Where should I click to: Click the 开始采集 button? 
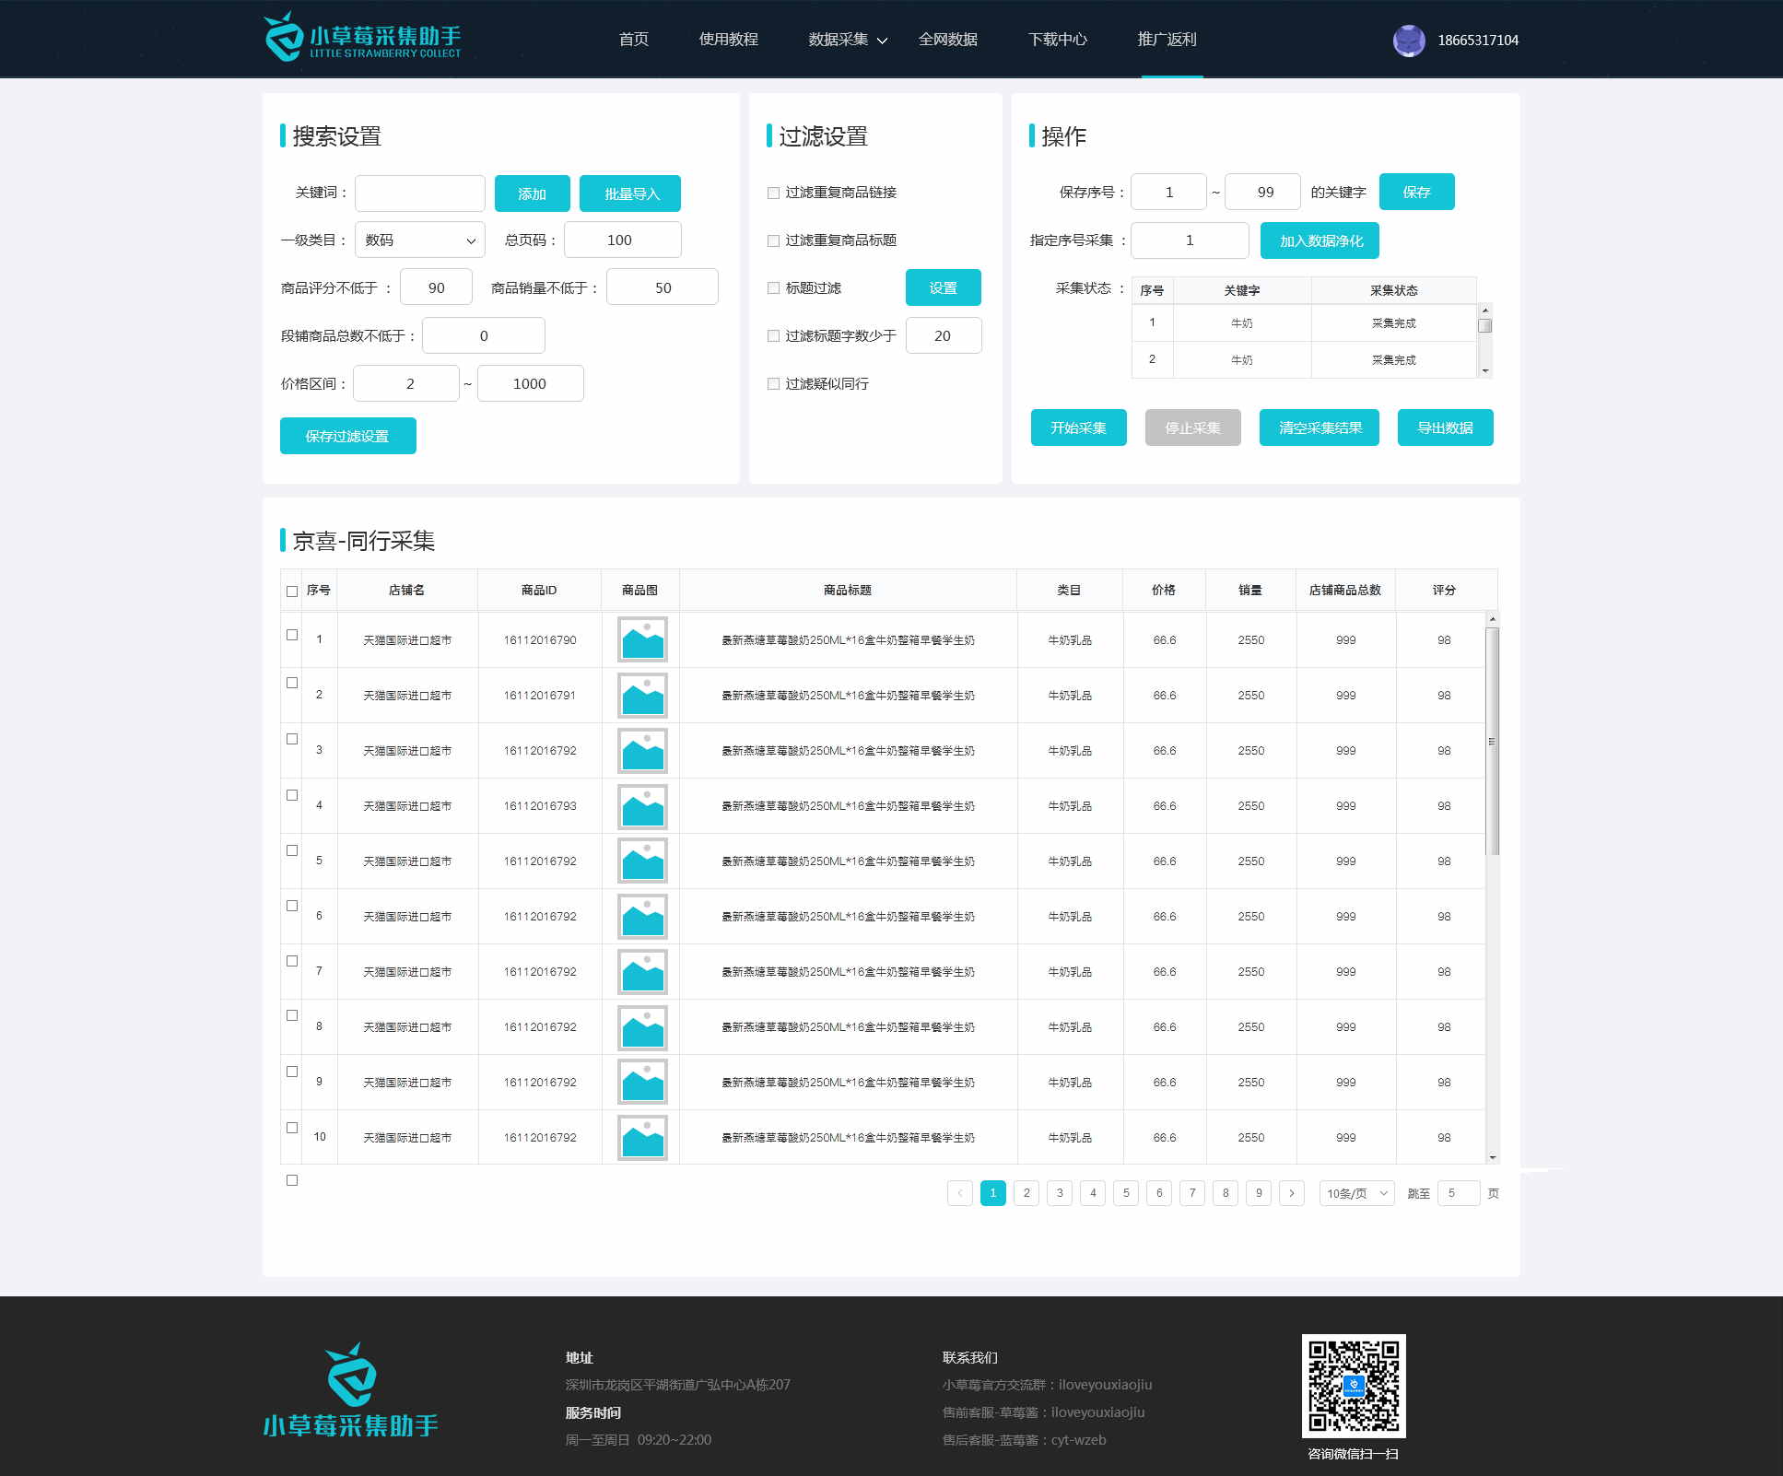point(1078,428)
